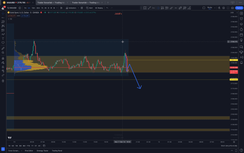Open the Indicators dialog
Viewport: 244px width, 153px height.
pyautogui.click(x=71, y=8)
